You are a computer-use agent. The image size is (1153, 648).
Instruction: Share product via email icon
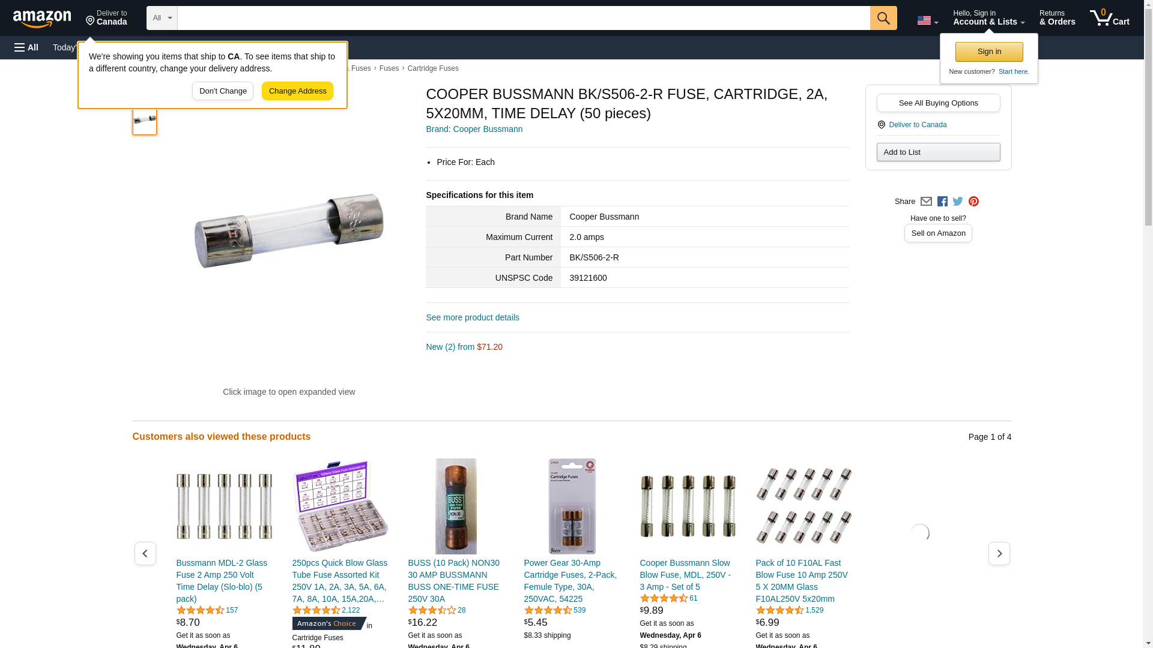[926, 202]
